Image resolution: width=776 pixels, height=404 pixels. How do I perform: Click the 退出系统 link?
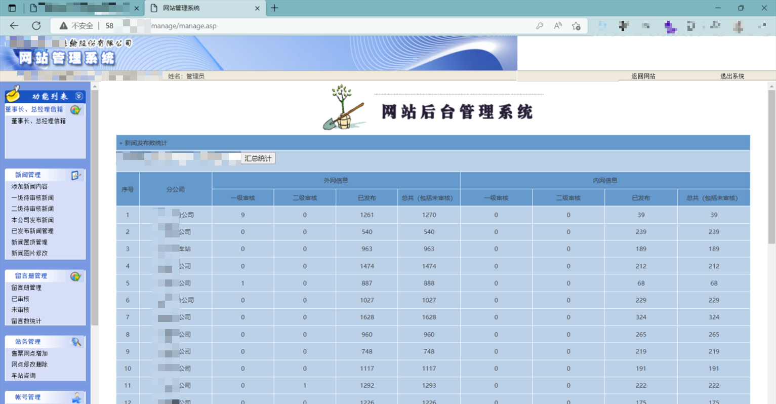[732, 76]
